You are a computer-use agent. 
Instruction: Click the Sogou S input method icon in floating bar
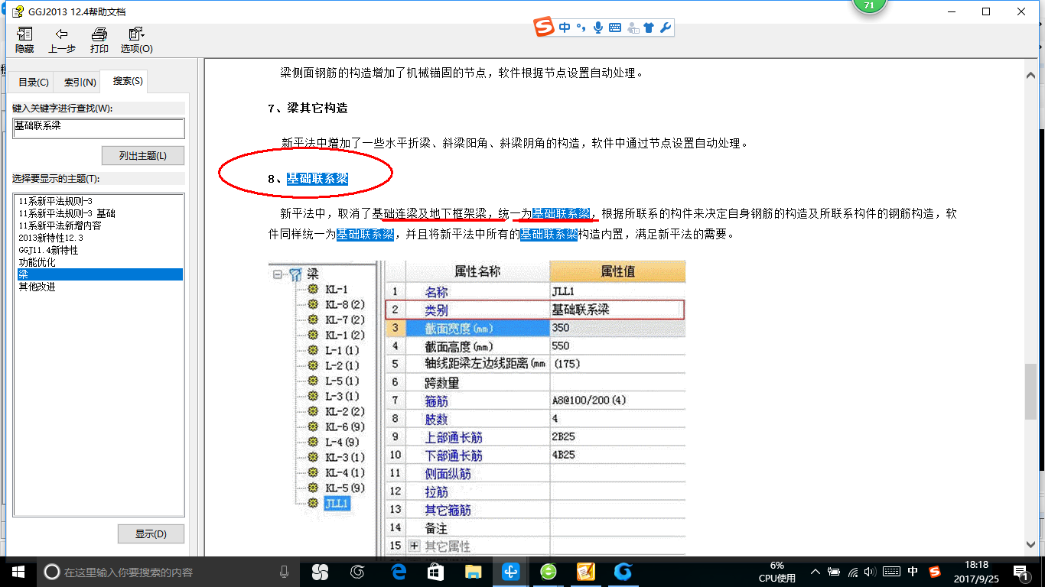[544, 28]
